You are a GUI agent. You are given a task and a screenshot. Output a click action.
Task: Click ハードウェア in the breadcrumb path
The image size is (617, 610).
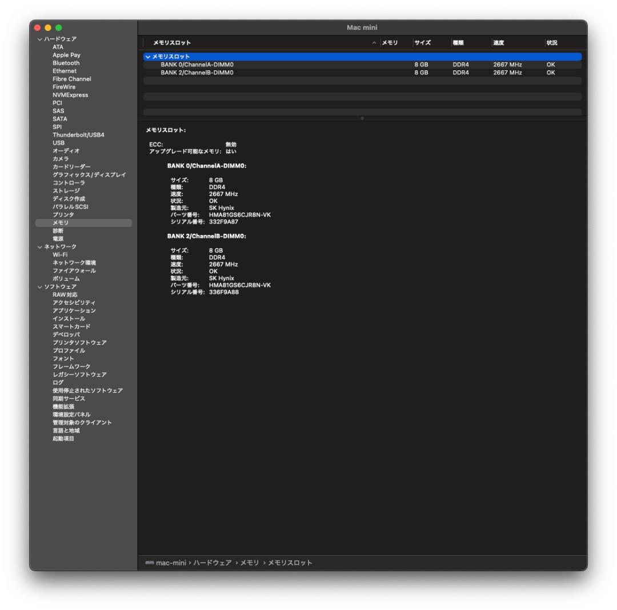coord(213,562)
